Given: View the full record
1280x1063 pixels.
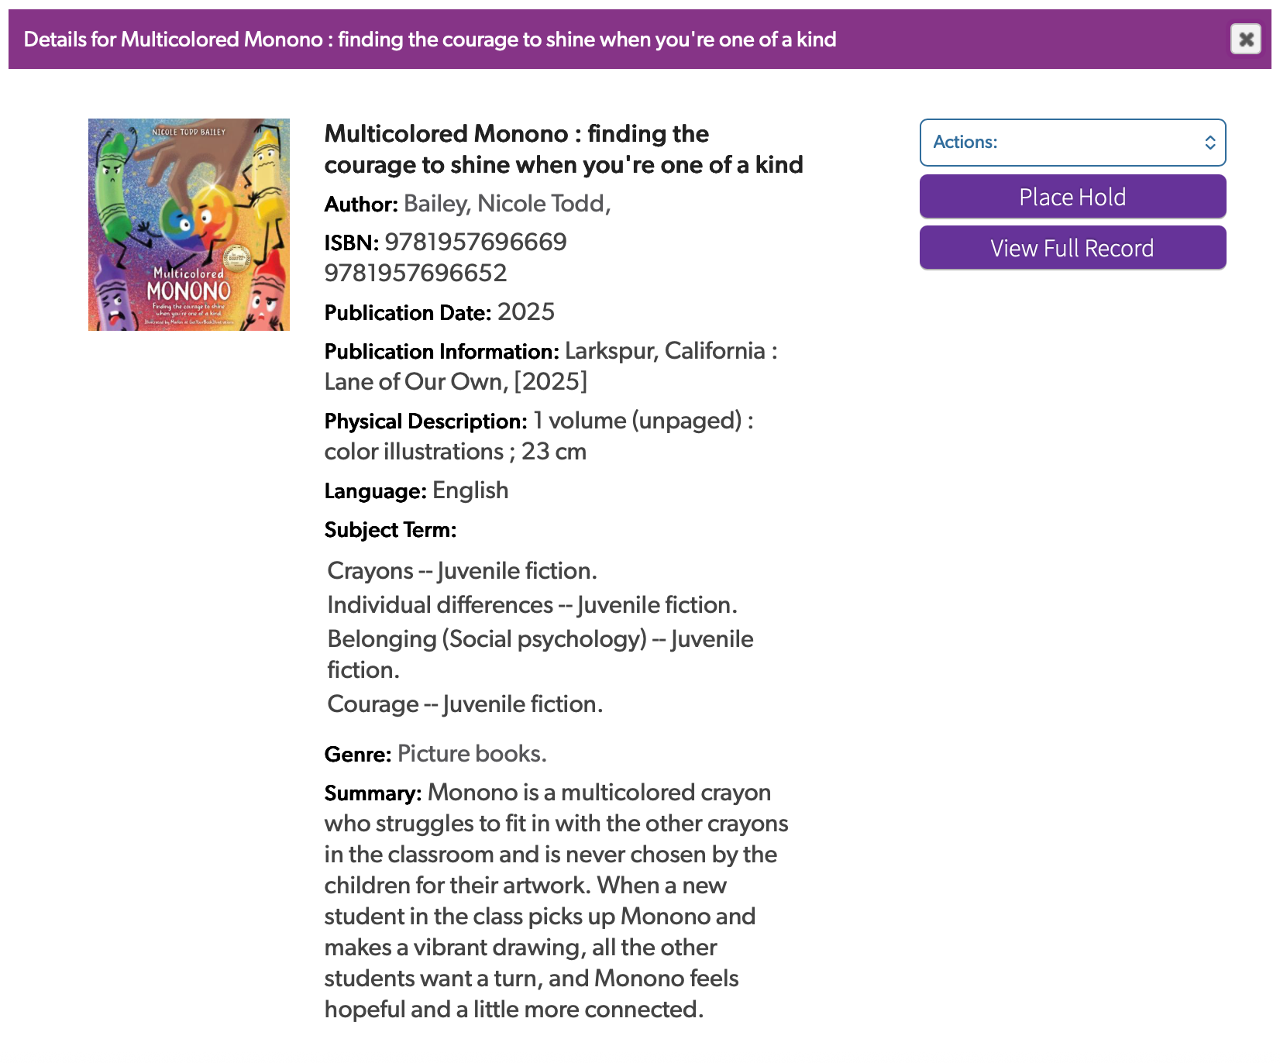Looking at the screenshot, I should click(x=1072, y=248).
